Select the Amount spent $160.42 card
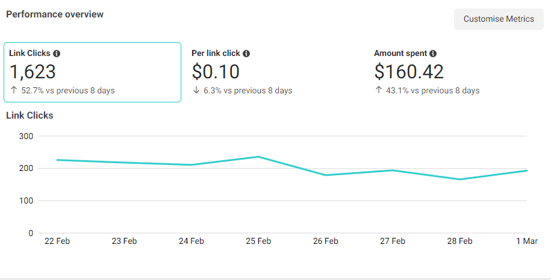Viewport: 551px width, 280px height. [x=409, y=72]
